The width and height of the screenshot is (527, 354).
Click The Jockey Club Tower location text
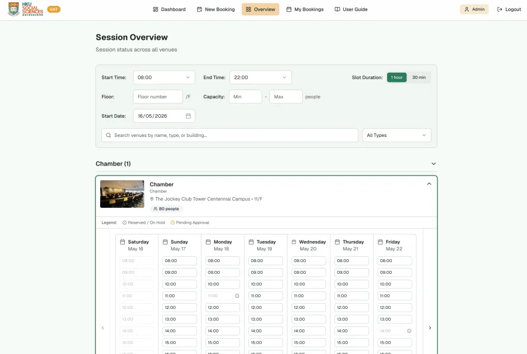(208, 199)
